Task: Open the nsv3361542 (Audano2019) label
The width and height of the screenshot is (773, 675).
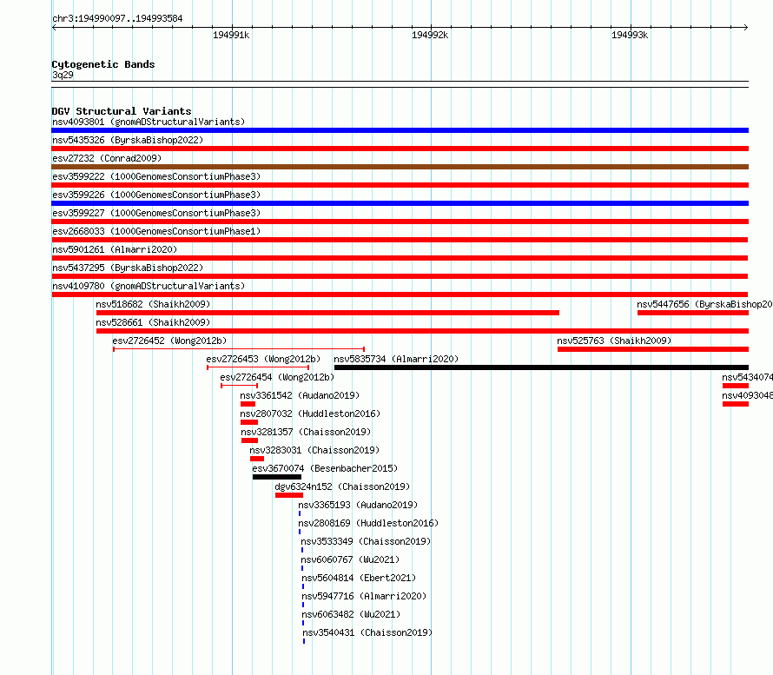Action: pos(300,395)
